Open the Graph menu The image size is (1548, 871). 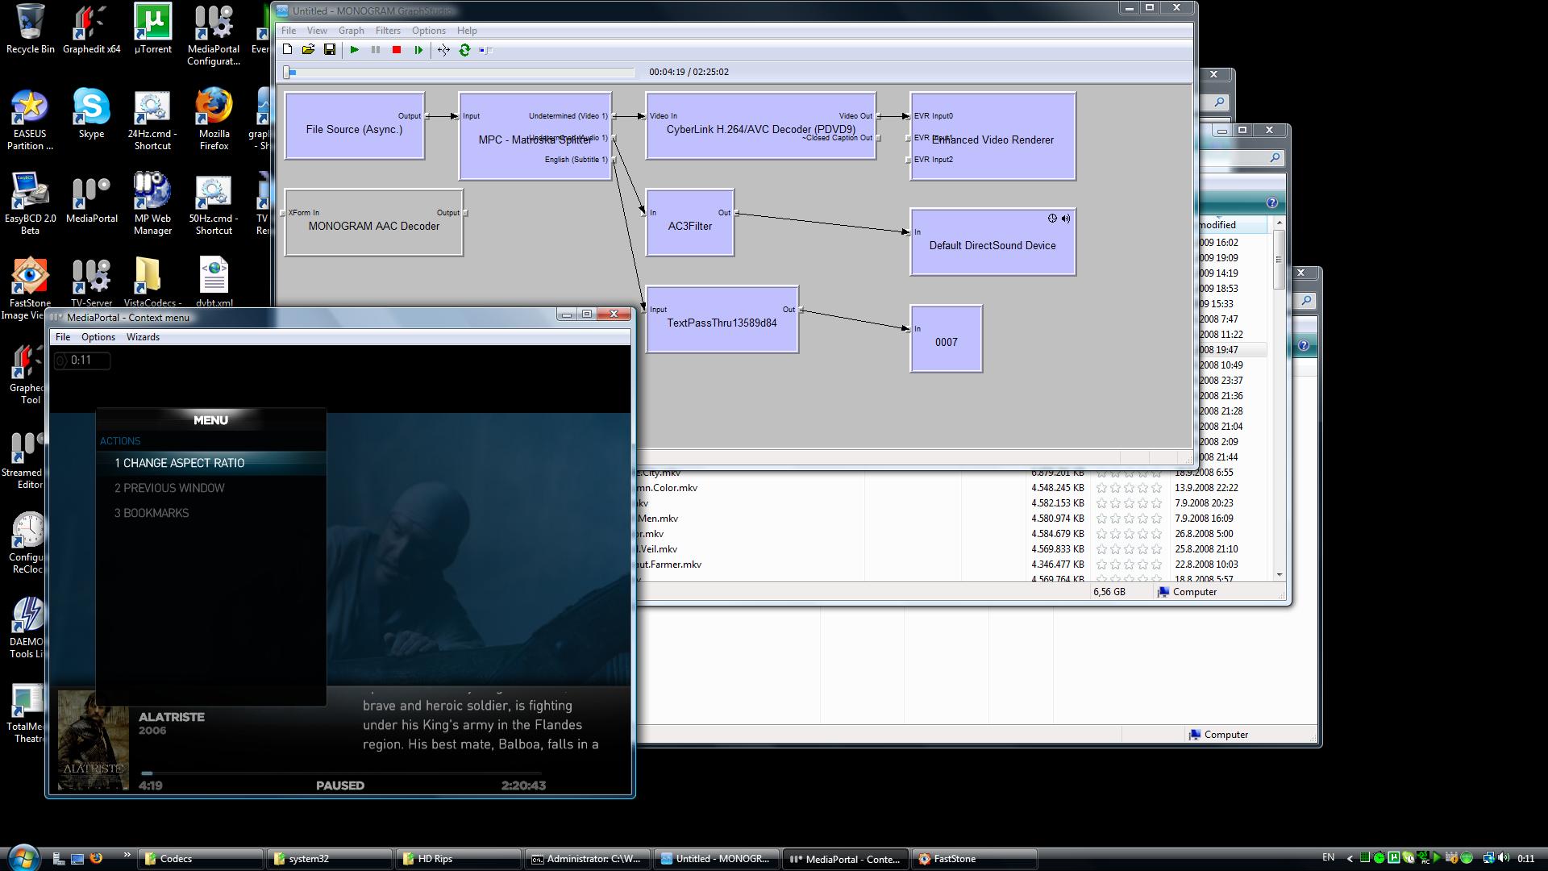click(351, 31)
